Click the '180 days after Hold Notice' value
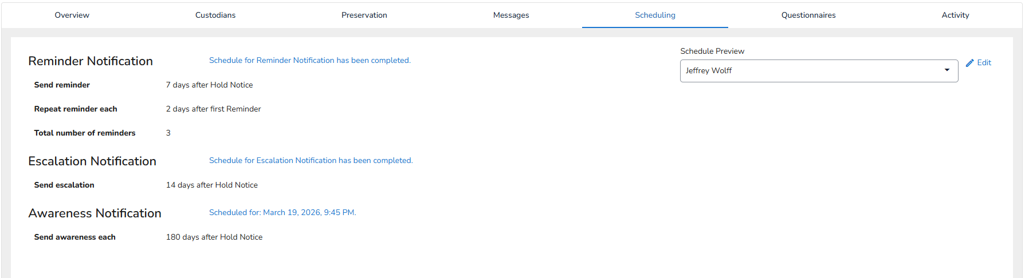 click(214, 237)
